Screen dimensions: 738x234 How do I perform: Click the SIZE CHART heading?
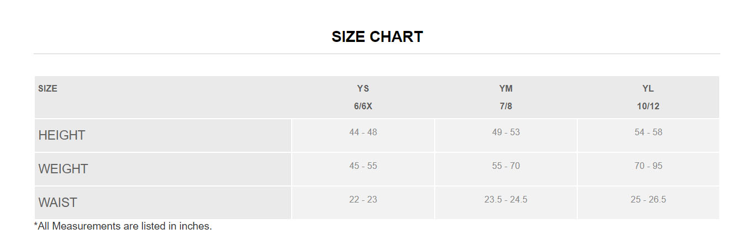(x=377, y=37)
